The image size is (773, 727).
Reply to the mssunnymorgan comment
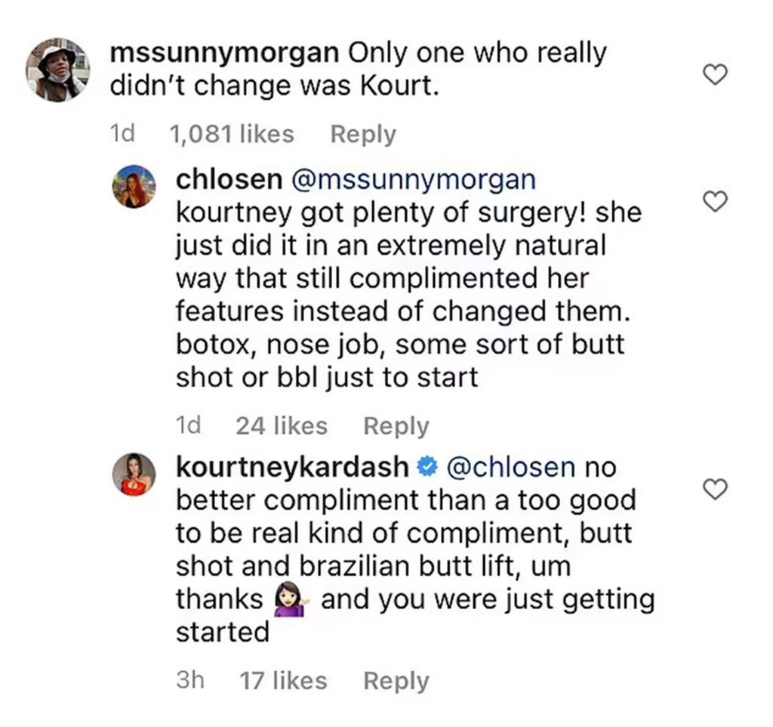(363, 135)
